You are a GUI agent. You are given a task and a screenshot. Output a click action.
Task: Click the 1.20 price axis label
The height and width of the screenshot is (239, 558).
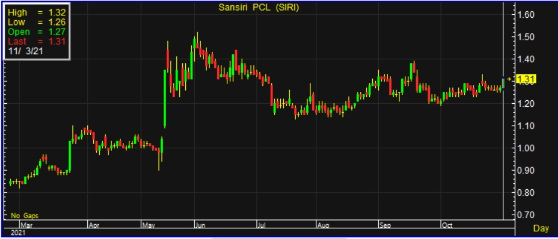click(x=525, y=104)
